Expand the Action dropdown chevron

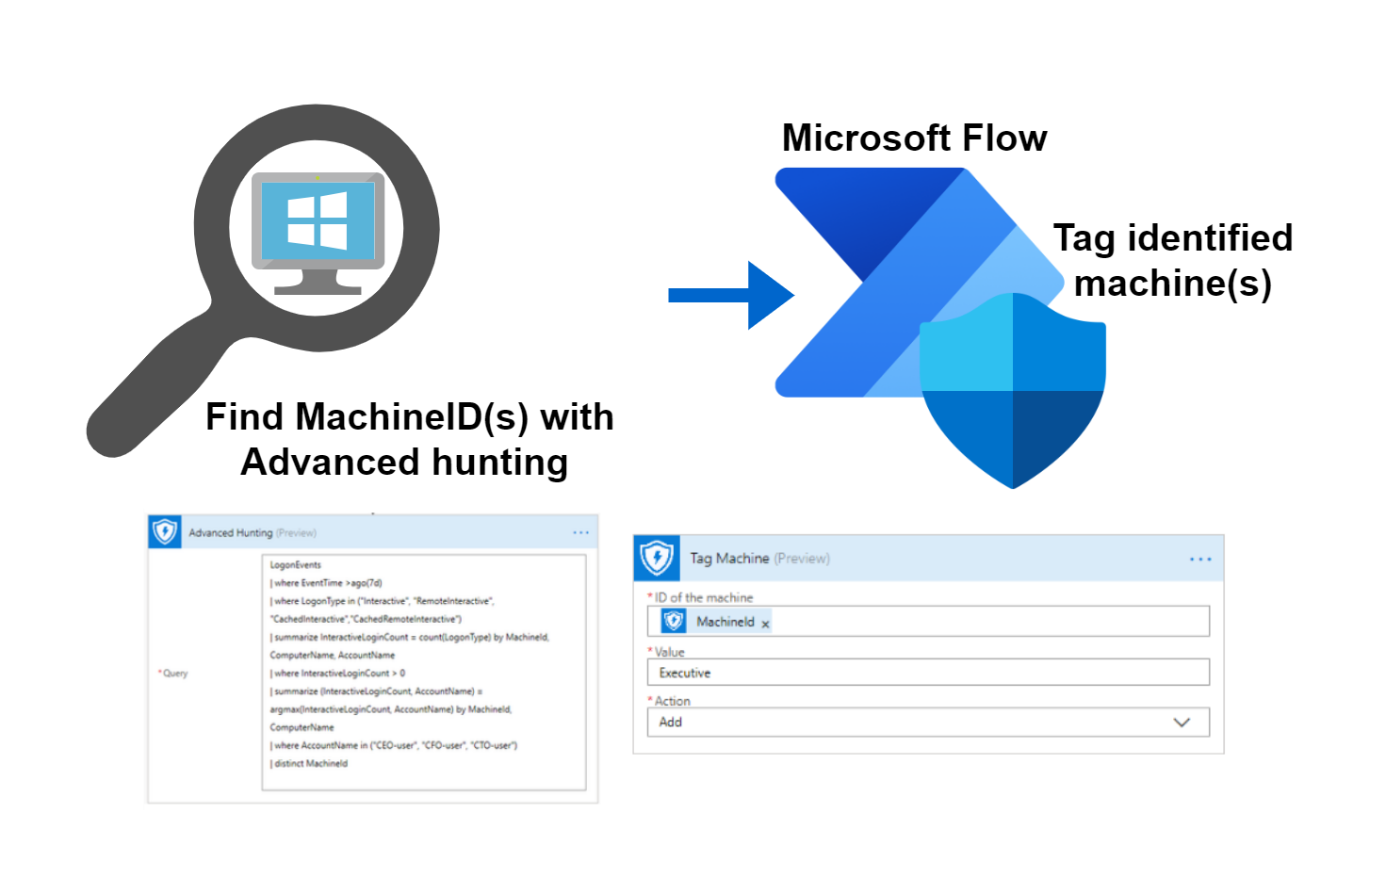coord(1182,723)
